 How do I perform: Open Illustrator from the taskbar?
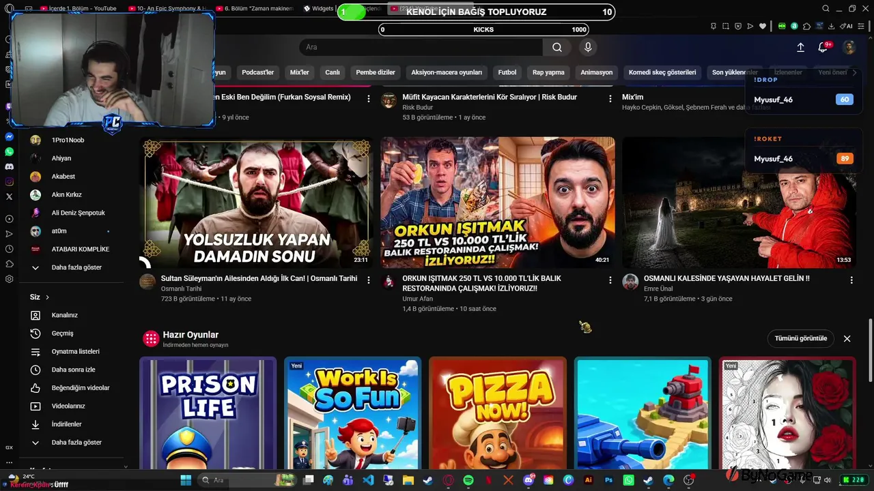coord(589,480)
